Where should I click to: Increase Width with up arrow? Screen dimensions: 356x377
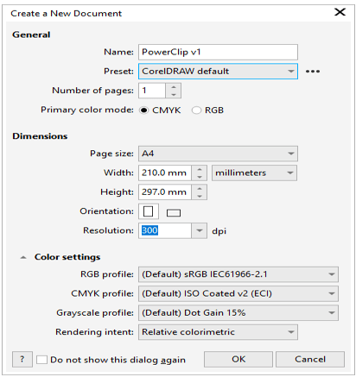tap(200, 169)
